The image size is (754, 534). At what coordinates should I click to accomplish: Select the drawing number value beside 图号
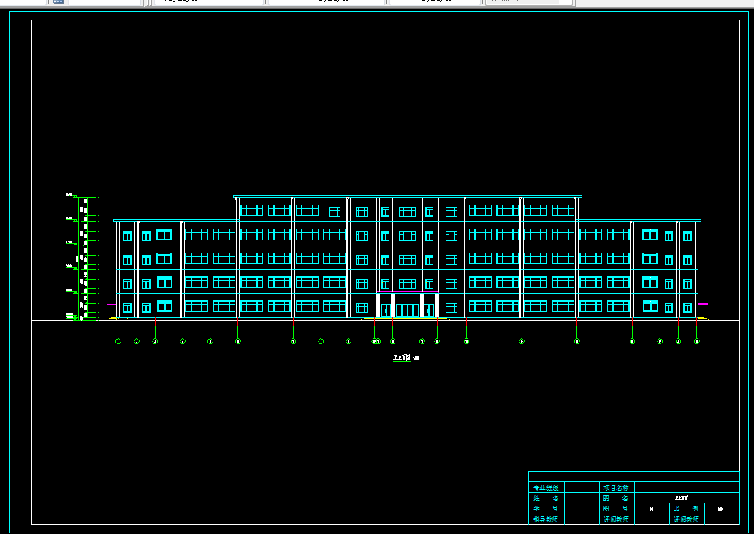pos(652,508)
